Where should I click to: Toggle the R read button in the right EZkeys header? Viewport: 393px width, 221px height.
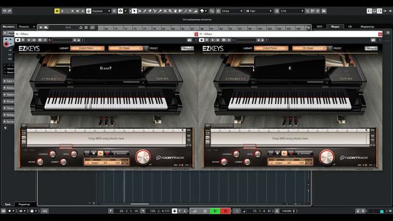(212, 40)
